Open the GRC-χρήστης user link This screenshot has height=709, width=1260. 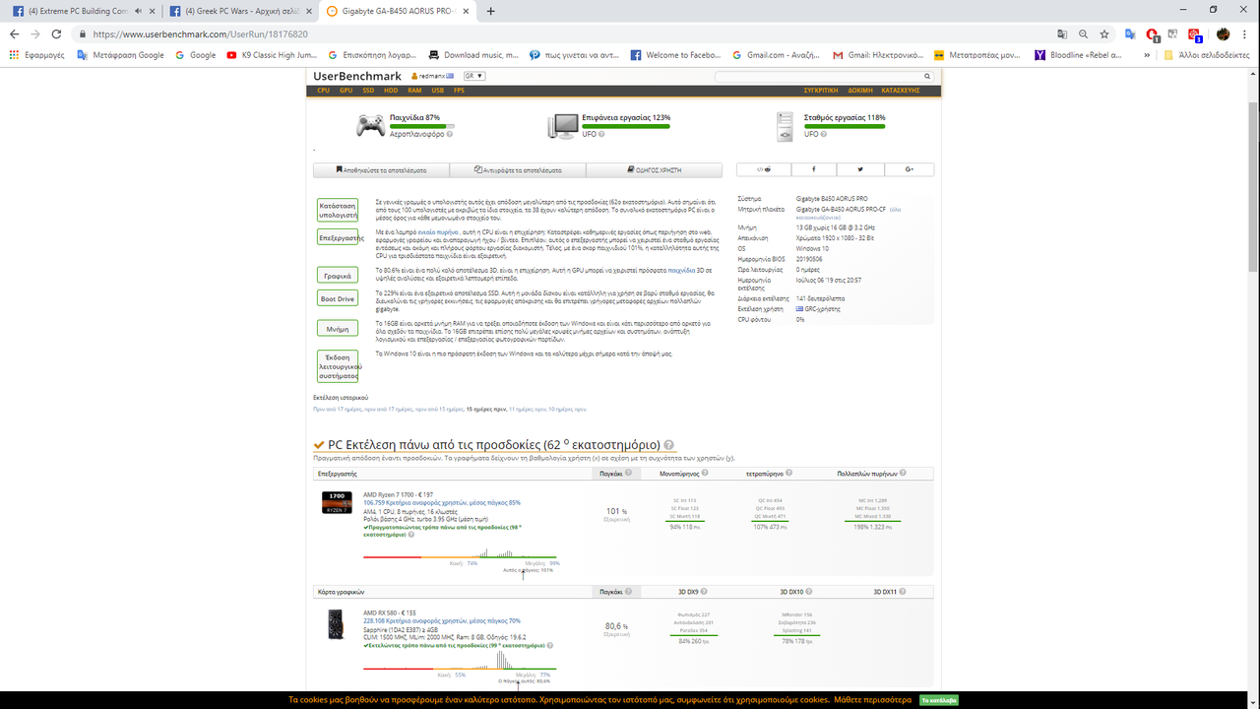[822, 308]
